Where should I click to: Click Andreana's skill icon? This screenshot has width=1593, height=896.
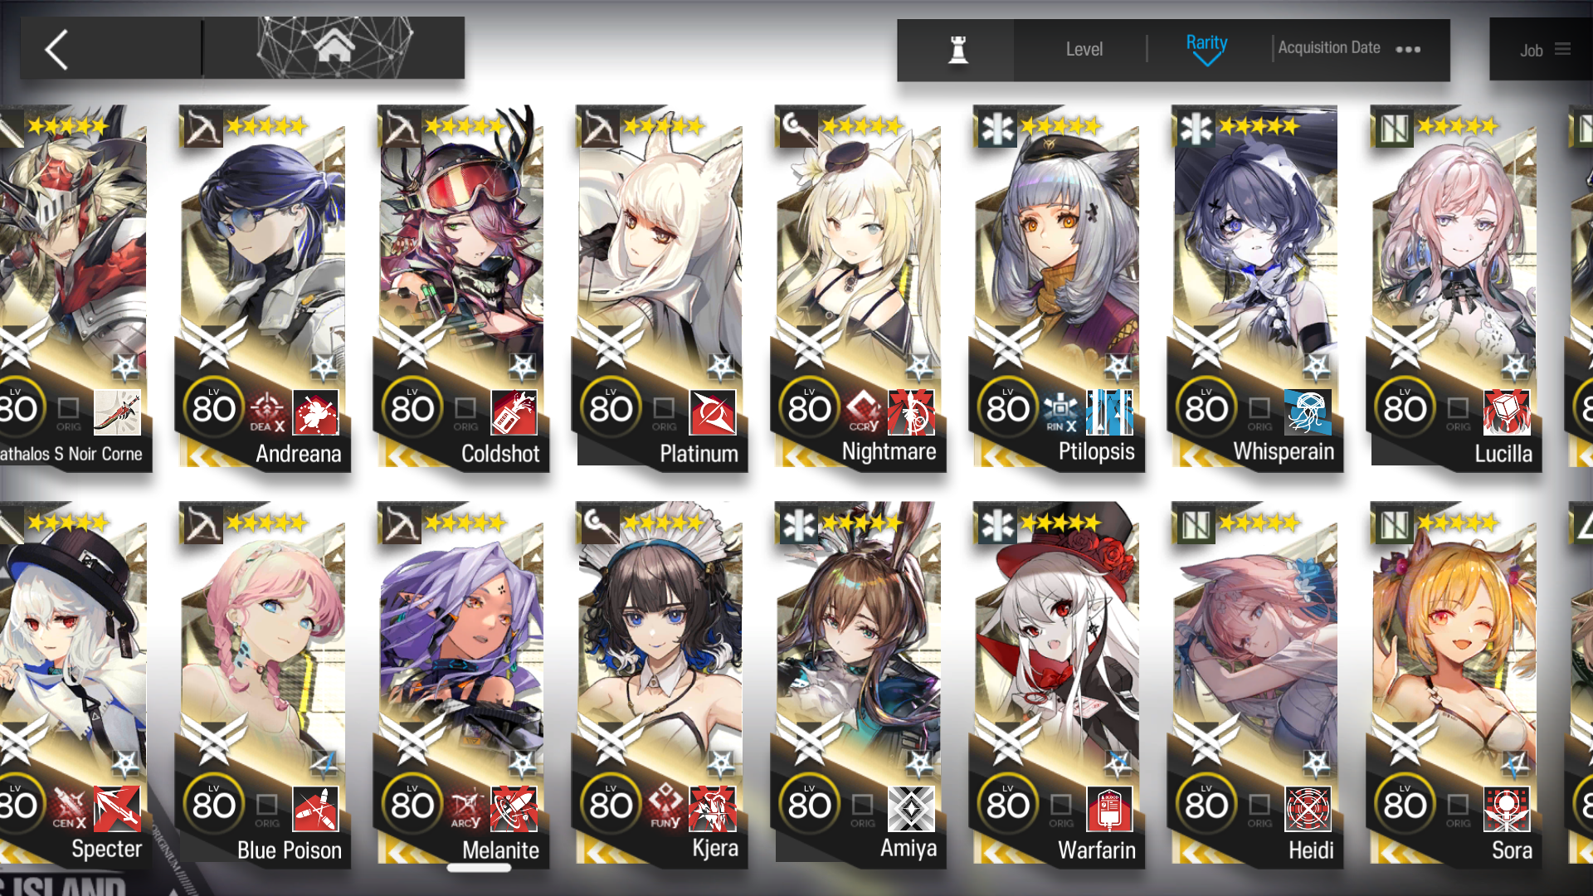coord(315,412)
